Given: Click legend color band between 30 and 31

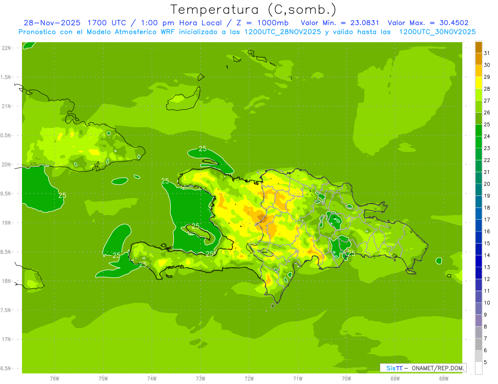Looking at the screenshot, I should [x=478, y=59].
